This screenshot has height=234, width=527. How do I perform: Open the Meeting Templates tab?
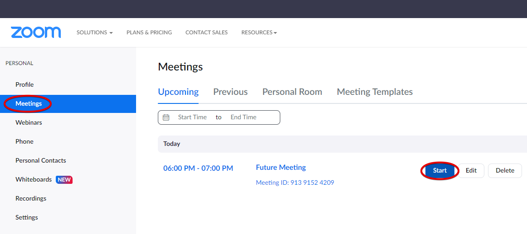point(375,92)
